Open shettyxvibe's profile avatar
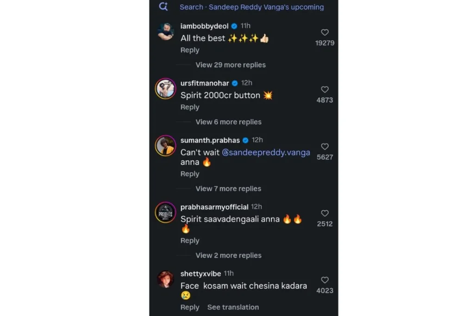 pos(165,279)
